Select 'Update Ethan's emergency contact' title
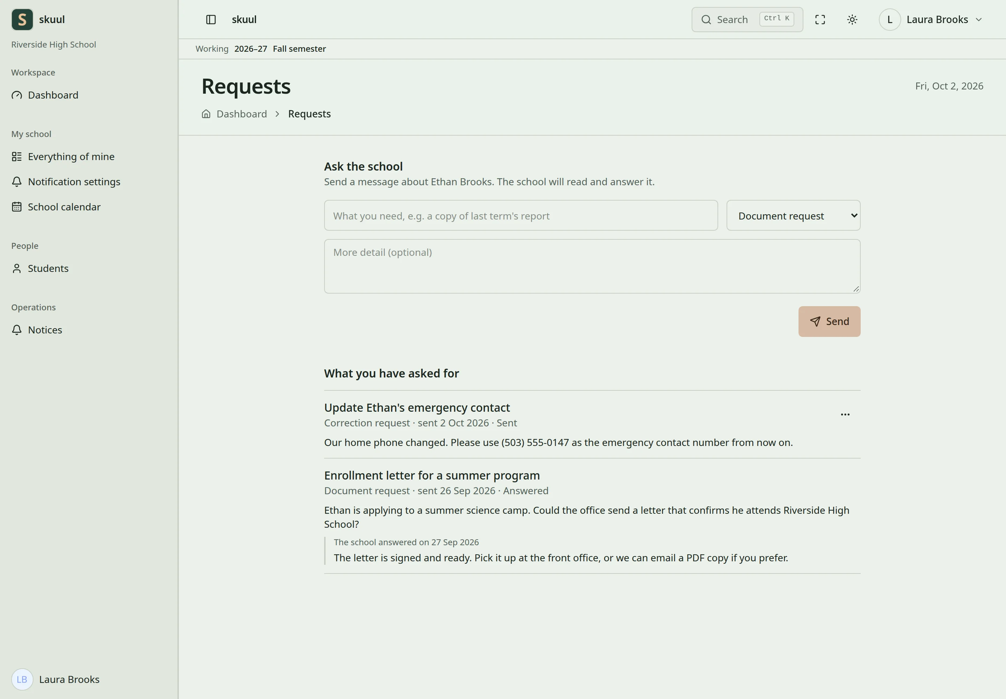Screen dimensions: 1006x699 click(x=417, y=408)
